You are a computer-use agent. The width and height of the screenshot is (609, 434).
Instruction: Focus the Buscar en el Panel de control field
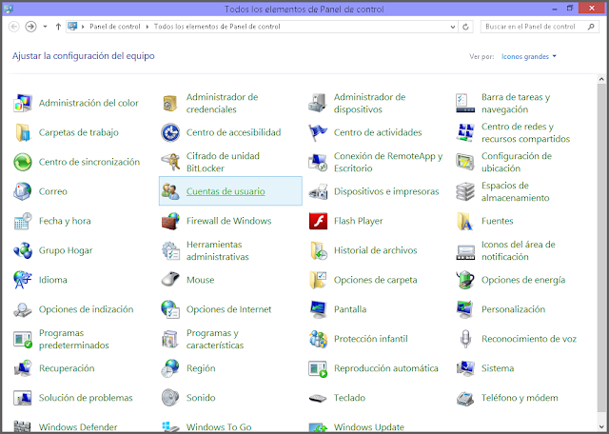tap(540, 27)
